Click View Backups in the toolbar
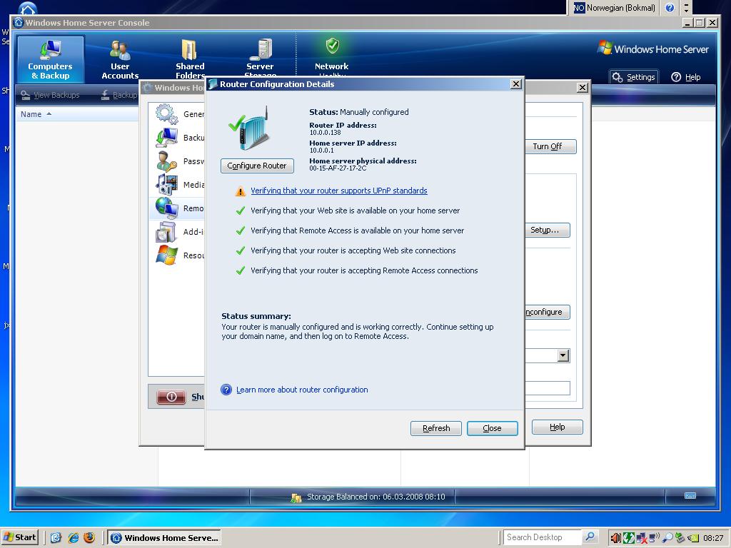The height and width of the screenshot is (548, 731). [x=51, y=95]
